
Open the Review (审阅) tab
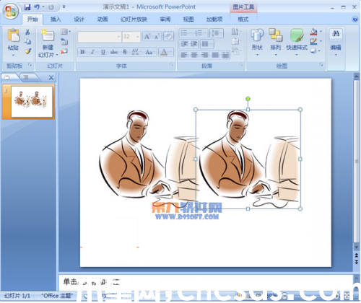pos(165,19)
